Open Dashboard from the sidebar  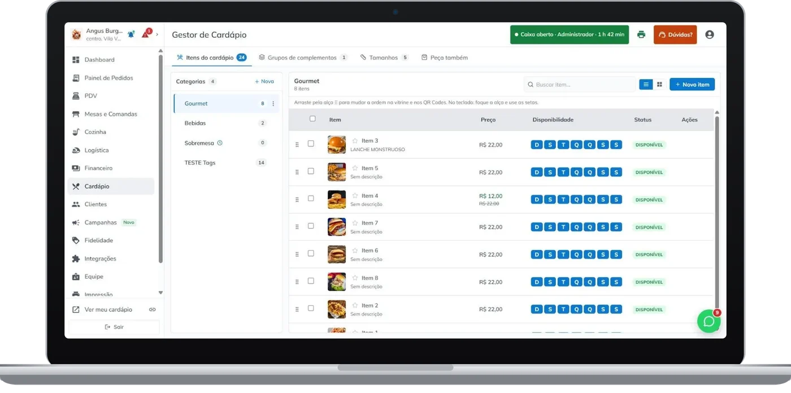pyautogui.click(x=111, y=60)
